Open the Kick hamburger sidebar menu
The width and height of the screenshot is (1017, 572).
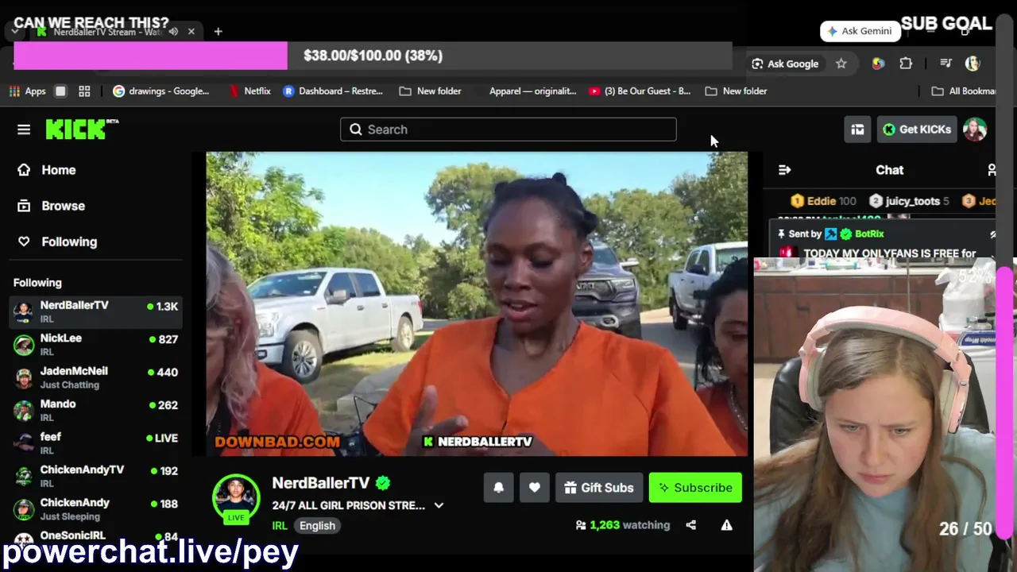click(24, 129)
